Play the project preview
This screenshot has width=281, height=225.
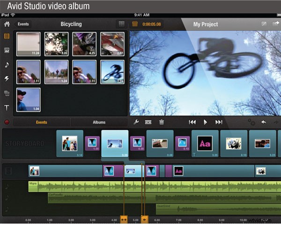[206, 122]
